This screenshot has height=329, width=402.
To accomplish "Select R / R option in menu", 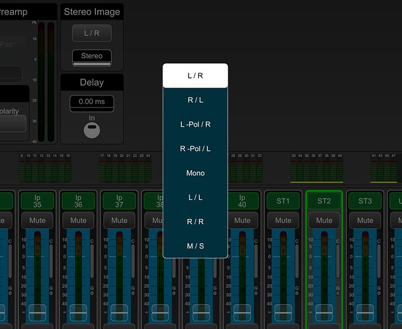I will point(195,222).
